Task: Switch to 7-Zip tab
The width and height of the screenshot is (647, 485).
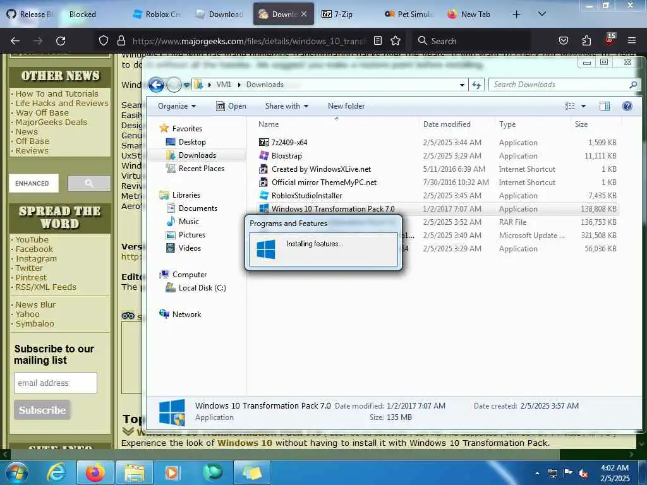Action: tap(337, 15)
